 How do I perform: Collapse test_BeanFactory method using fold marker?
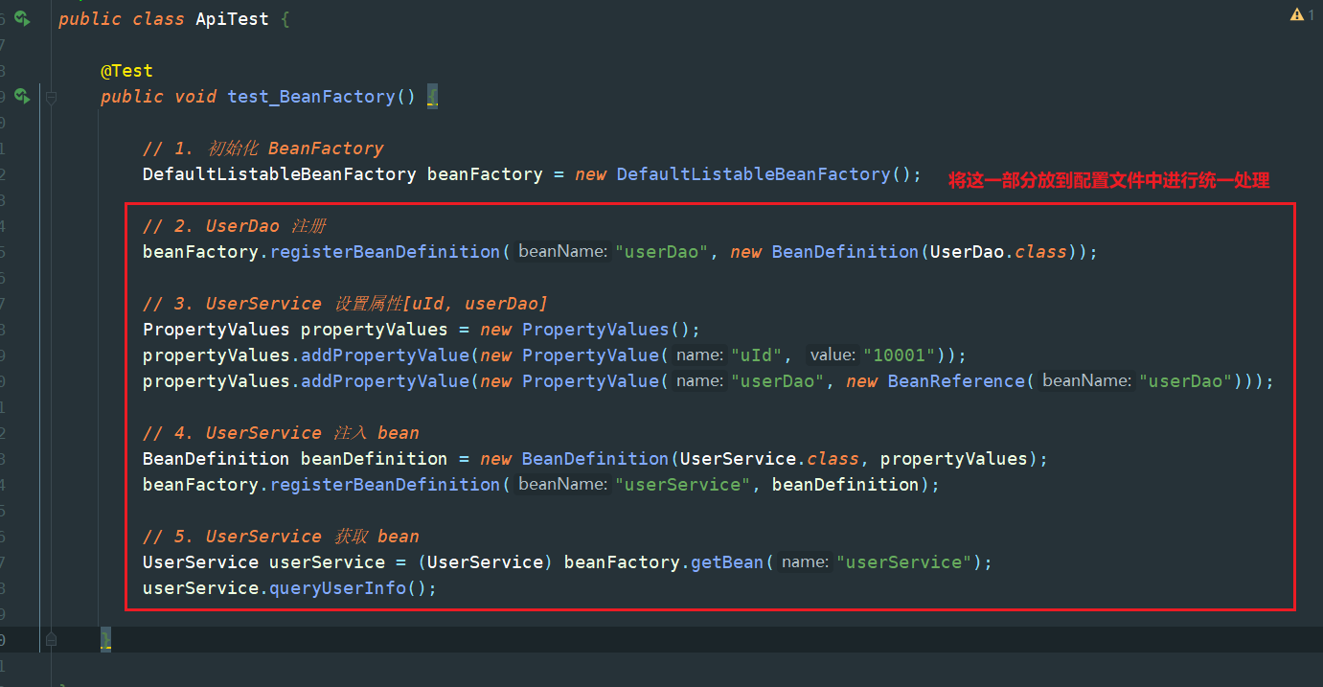(51, 97)
